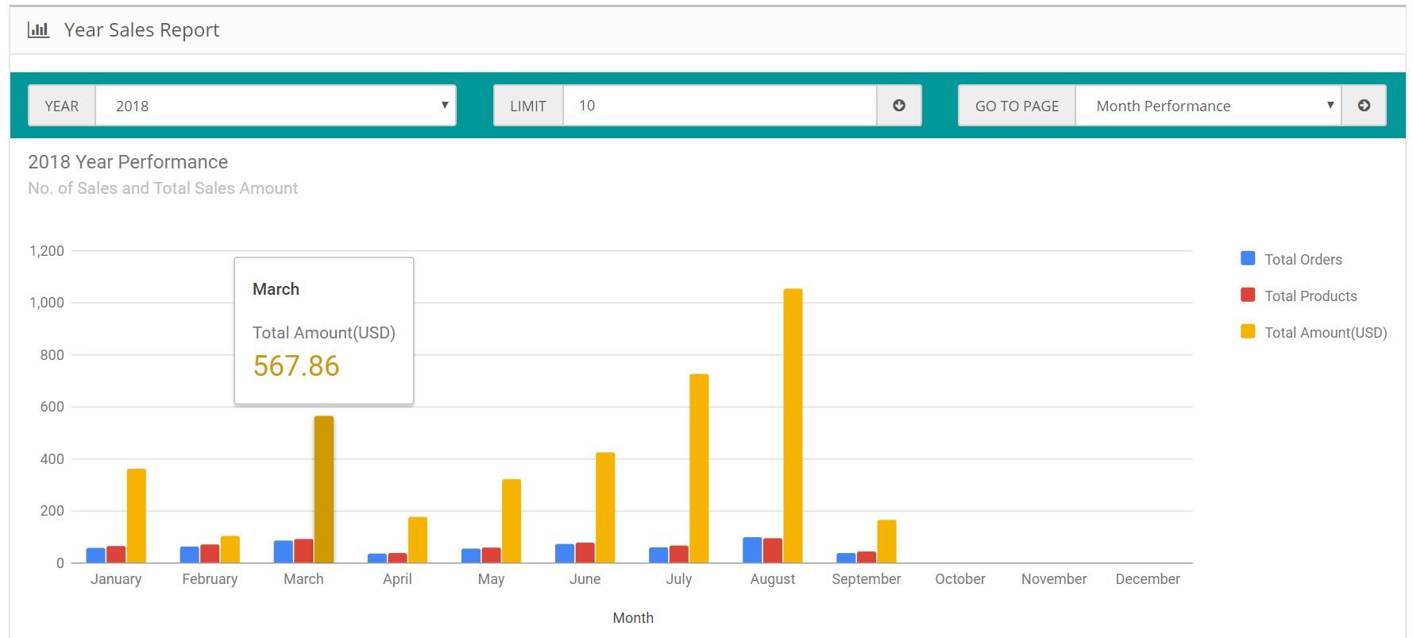
Task: Open the YEAR dropdown showing 2018
Action: [x=276, y=106]
